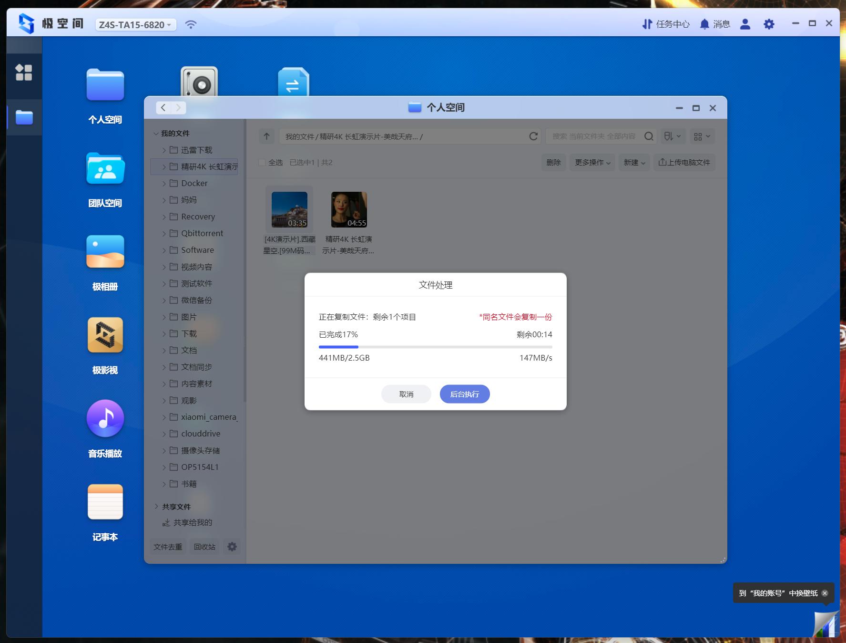Viewport: 846px width, 643px height.
Task: Open the 音乐播放 music player icon
Action: point(105,418)
